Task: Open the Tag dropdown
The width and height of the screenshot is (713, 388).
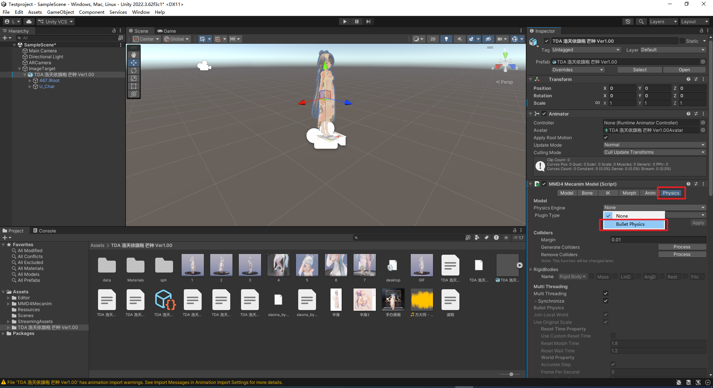Action: tap(586, 50)
